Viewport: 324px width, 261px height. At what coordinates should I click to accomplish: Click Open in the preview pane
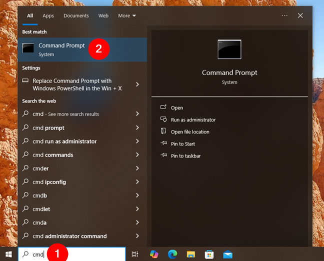point(176,108)
